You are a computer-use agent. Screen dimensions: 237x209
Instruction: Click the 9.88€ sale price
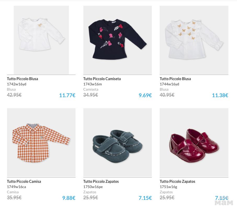[69, 198]
